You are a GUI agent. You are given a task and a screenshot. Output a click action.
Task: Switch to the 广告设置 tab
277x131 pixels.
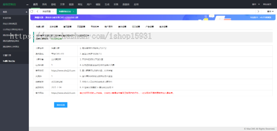coord(149,27)
